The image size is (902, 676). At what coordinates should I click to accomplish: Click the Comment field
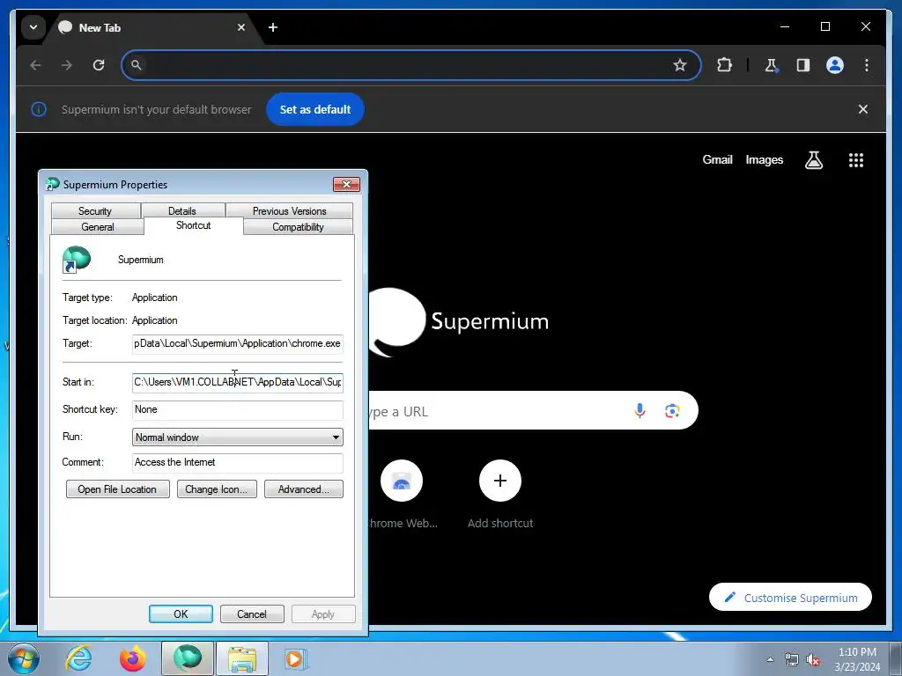click(238, 463)
